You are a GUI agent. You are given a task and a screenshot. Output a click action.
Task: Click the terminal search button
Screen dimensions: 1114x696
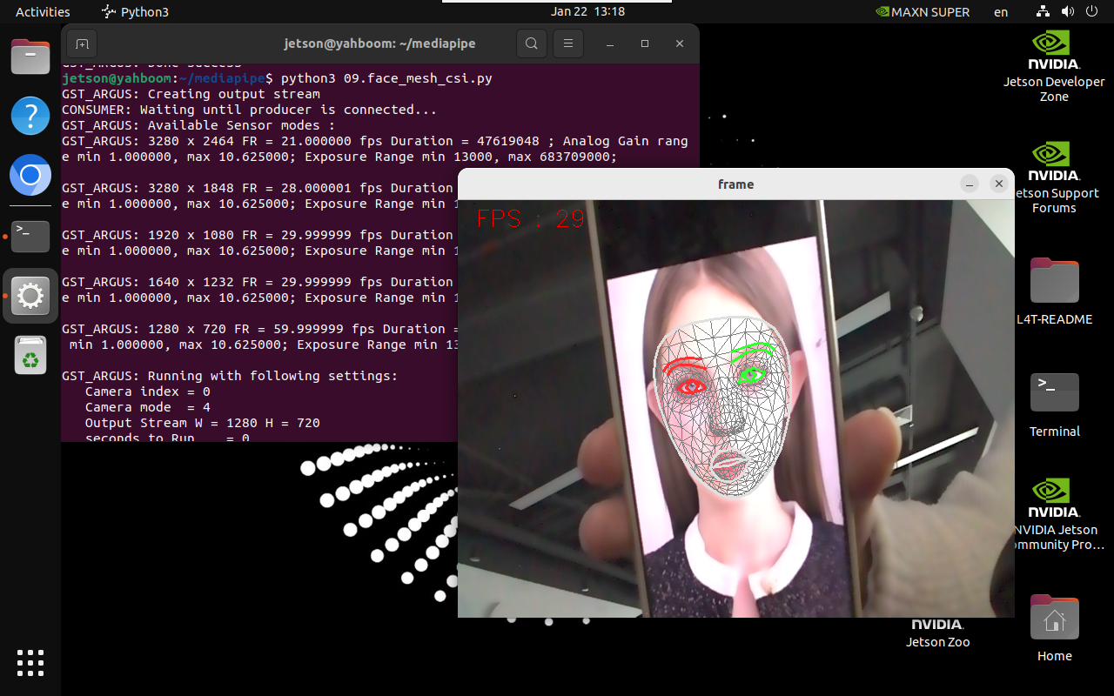[531, 43]
